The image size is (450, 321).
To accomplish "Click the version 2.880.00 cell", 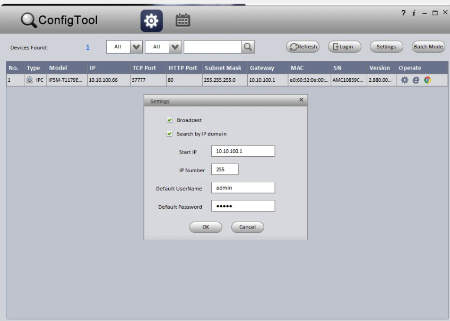I will [382, 80].
